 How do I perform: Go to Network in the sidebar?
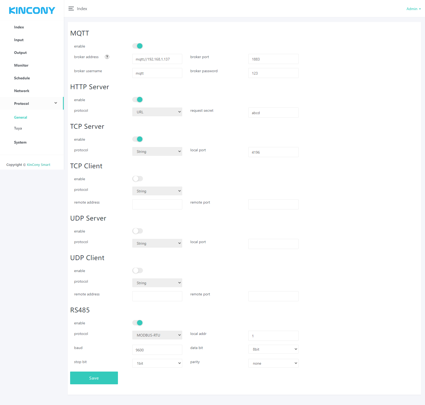point(22,91)
